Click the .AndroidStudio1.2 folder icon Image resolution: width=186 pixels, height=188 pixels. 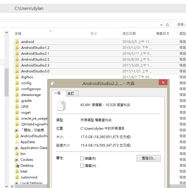click(17, 47)
